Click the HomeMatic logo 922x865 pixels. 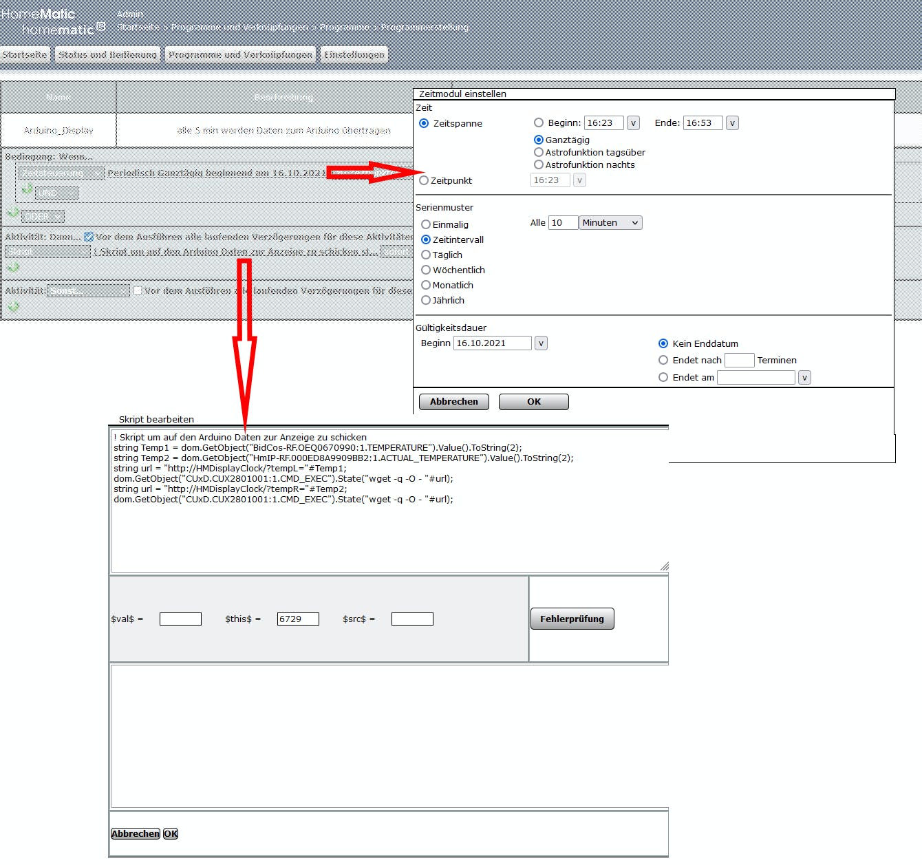click(x=53, y=21)
